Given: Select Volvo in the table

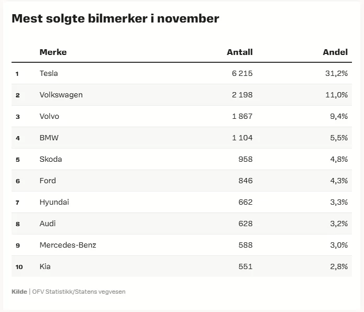Looking at the screenshot, I should [49, 116].
